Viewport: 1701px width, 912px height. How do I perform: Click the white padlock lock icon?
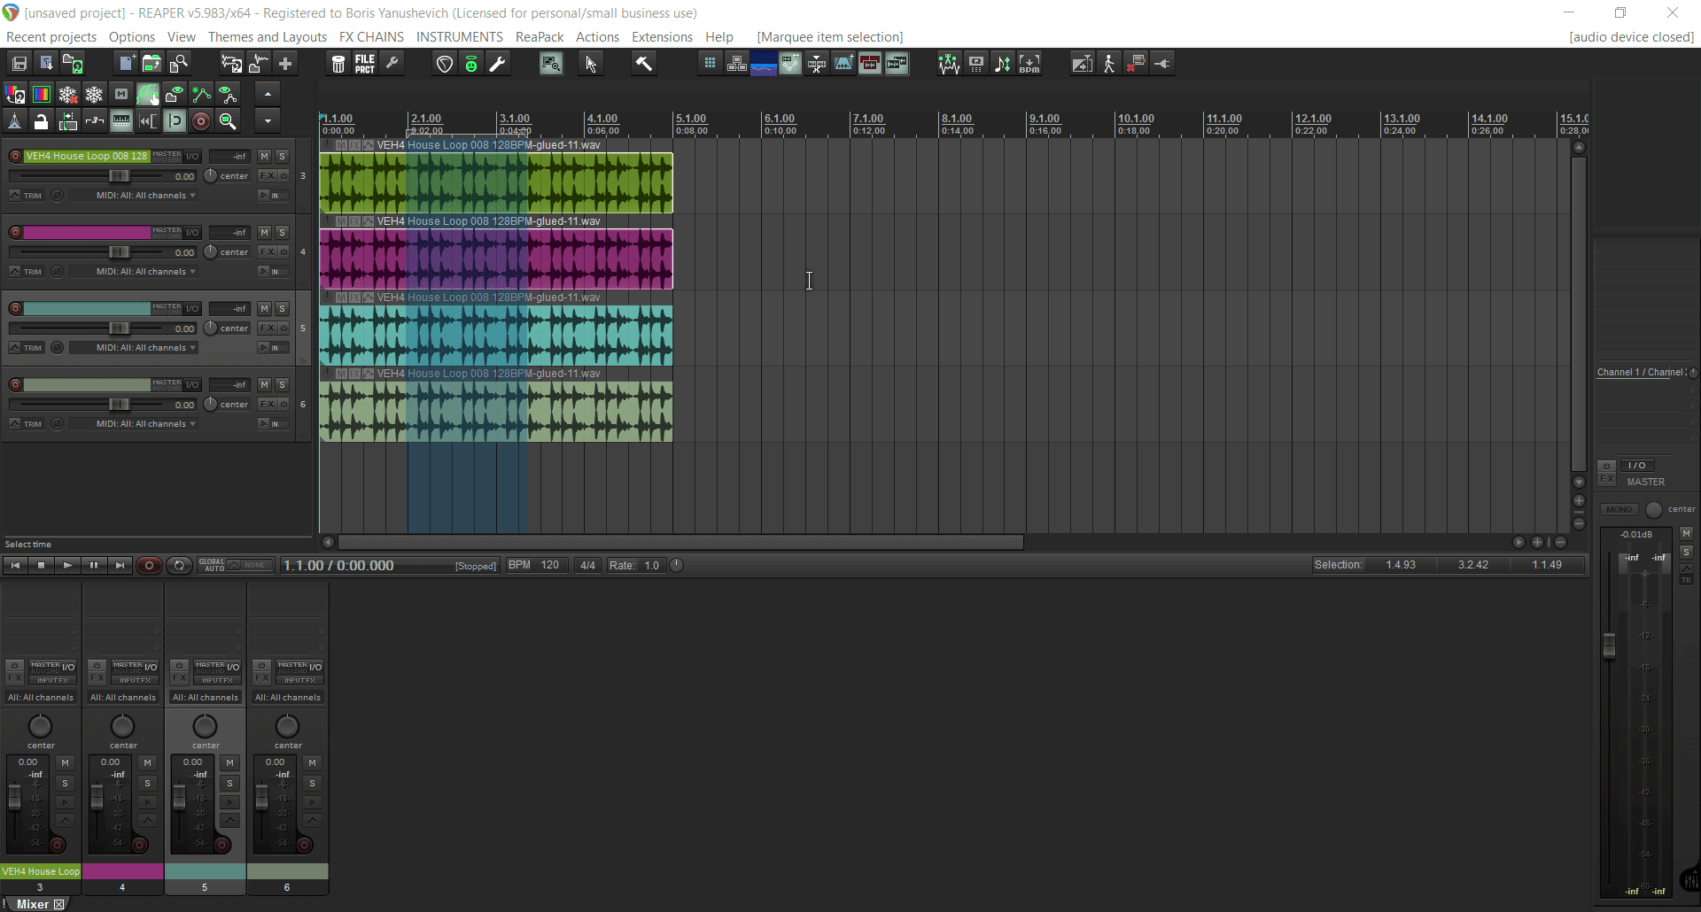[41, 121]
